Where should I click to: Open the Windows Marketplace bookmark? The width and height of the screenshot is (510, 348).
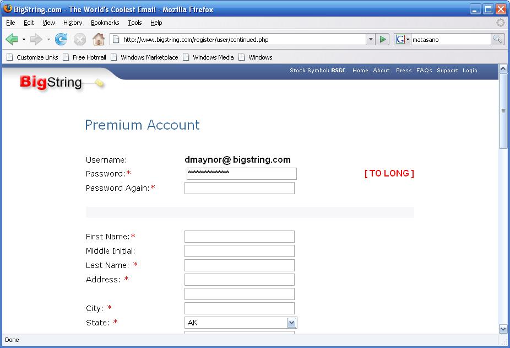tap(144, 57)
